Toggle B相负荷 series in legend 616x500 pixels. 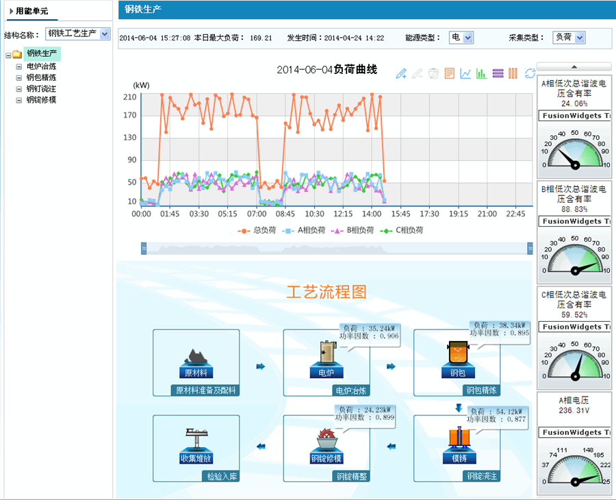[352, 230]
